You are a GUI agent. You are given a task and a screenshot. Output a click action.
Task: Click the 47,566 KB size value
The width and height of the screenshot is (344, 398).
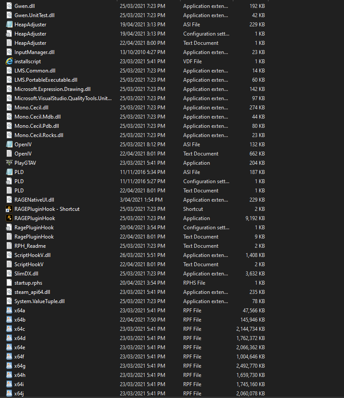tap(254, 311)
